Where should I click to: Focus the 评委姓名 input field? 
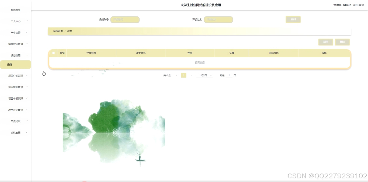pyautogui.click(x=218, y=20)
